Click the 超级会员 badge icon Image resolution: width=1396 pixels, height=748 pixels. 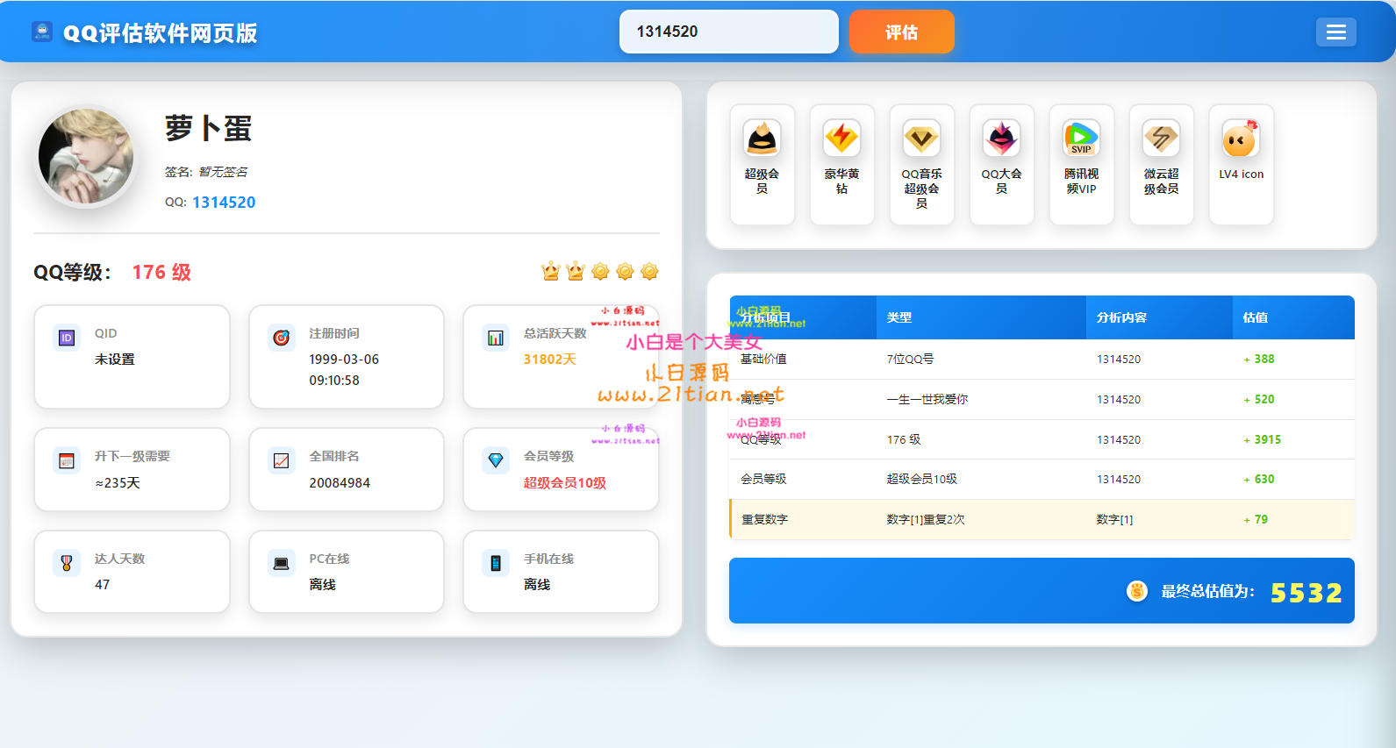[762, 139]
